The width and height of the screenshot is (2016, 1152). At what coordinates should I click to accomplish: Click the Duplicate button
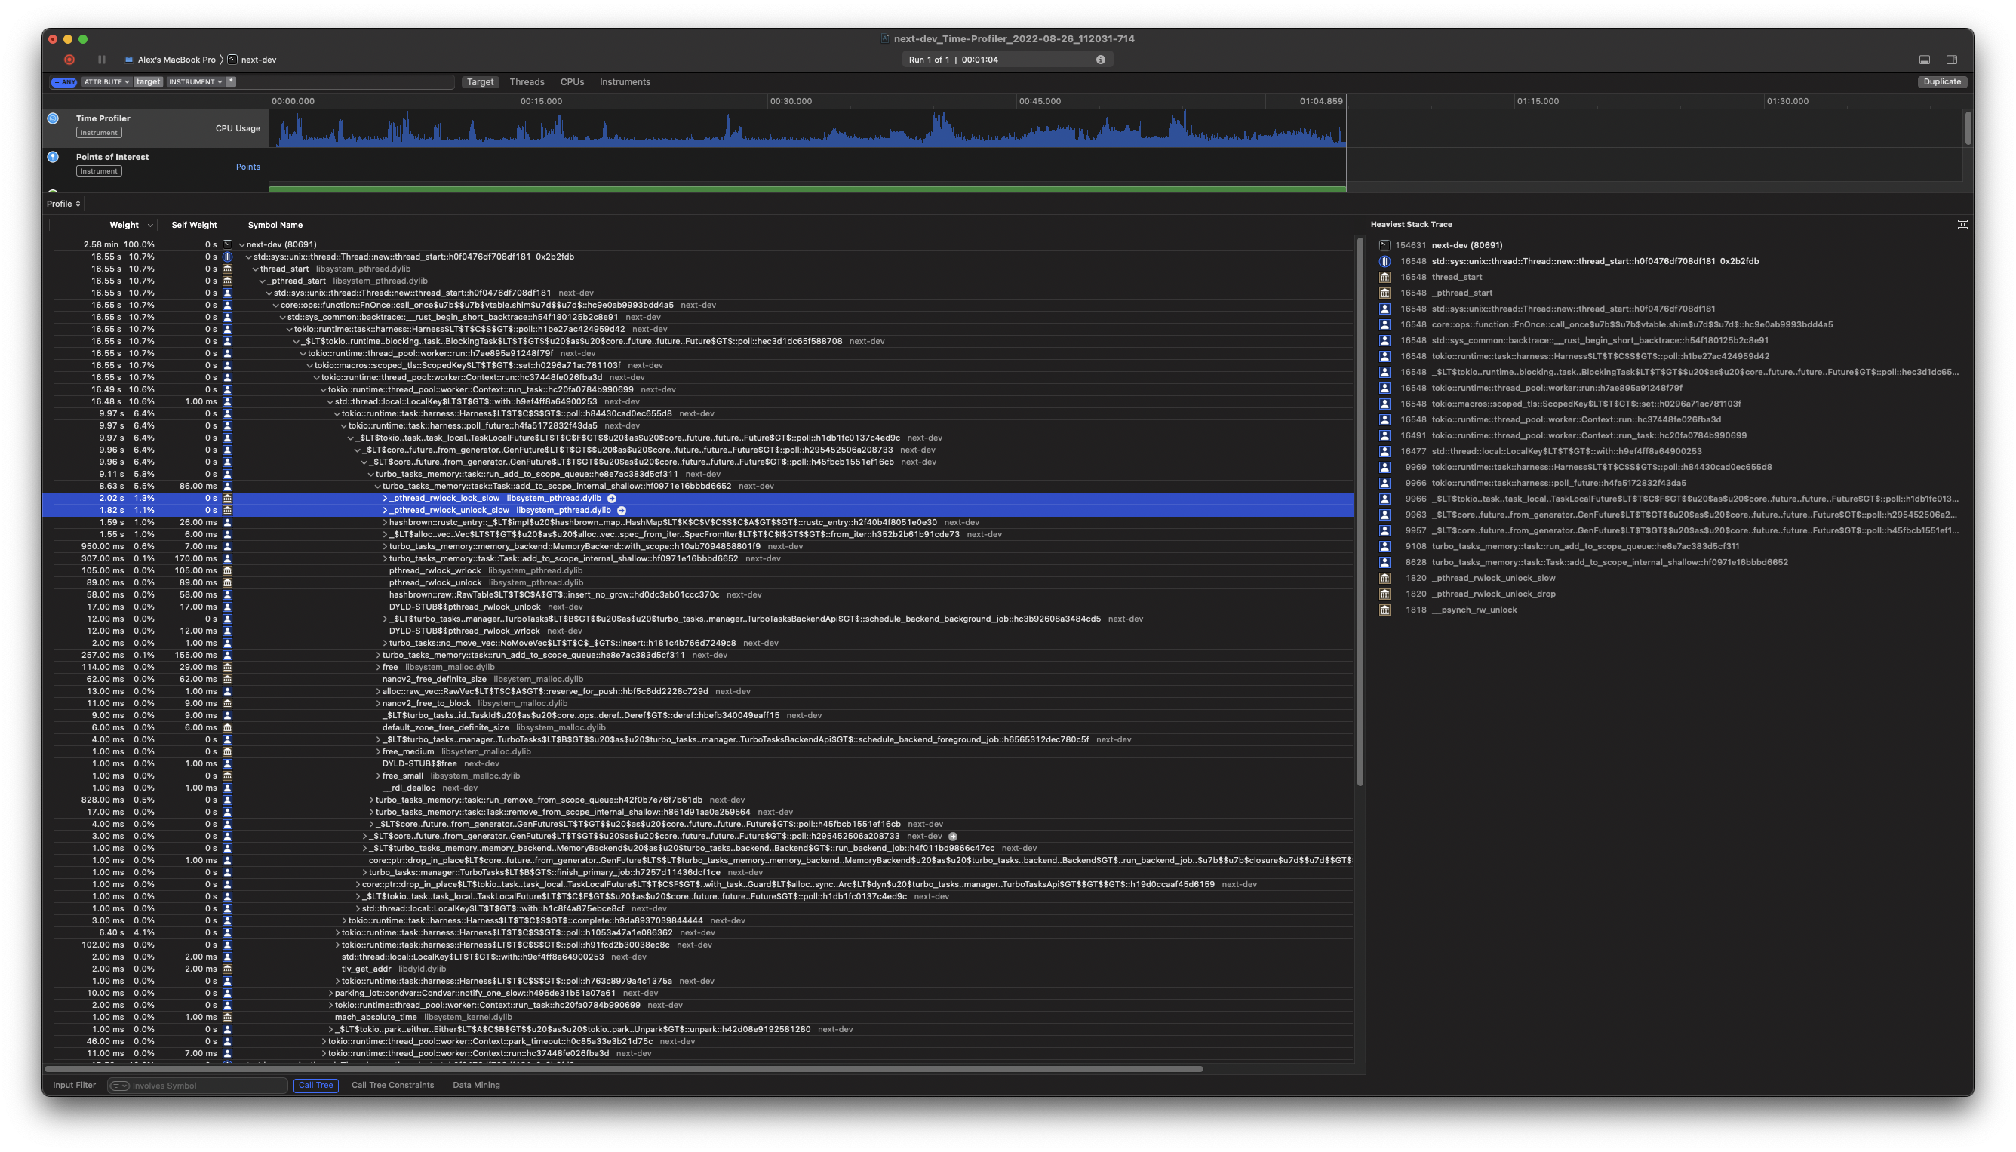coord(1942,81)
